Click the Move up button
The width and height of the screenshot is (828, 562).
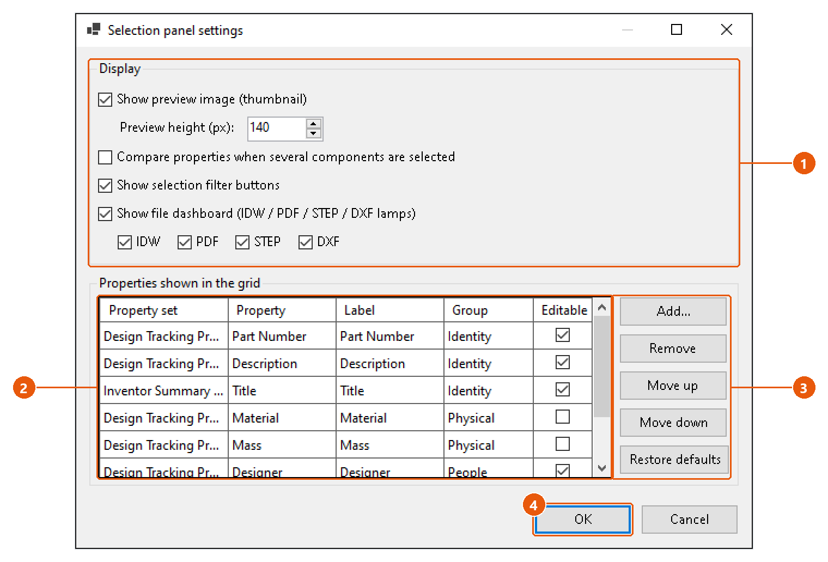[673, 386]
